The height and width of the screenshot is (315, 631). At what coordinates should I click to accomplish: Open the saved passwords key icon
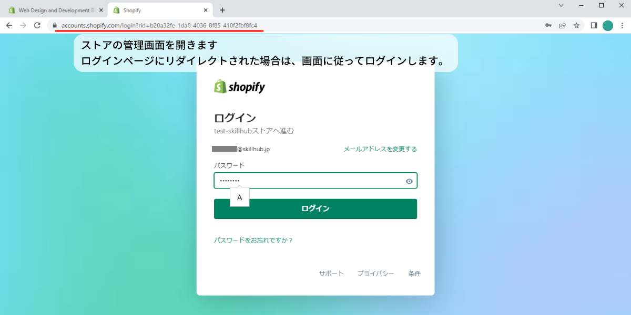click(548, 25)
